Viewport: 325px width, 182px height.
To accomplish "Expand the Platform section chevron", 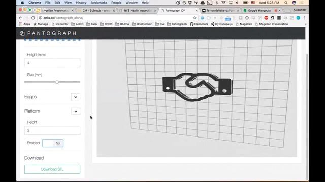I will tap(76, 111).
